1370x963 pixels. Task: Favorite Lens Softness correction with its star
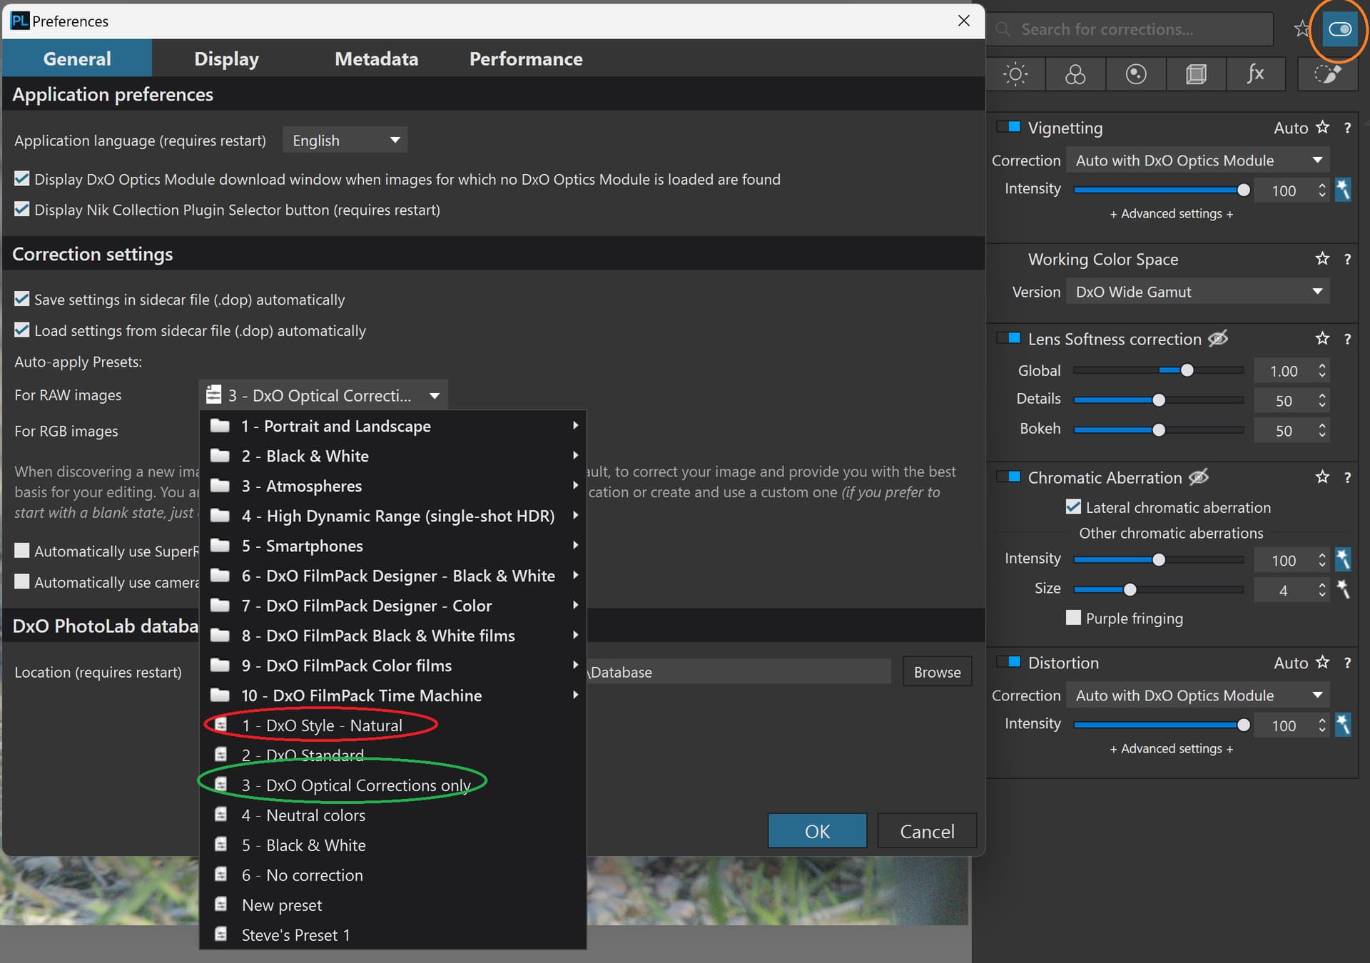pyautogui.click(x=1322, y=338)
